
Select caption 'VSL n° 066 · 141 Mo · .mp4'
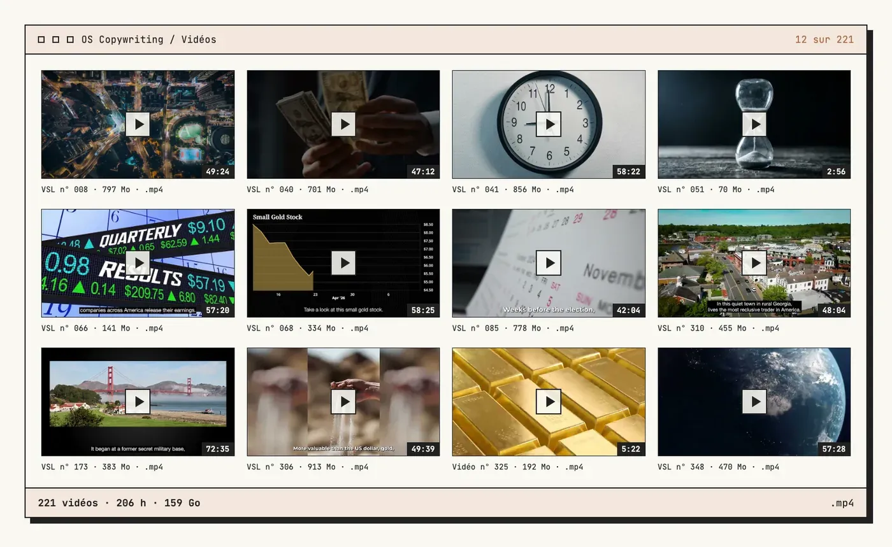[x=102, y=328]
